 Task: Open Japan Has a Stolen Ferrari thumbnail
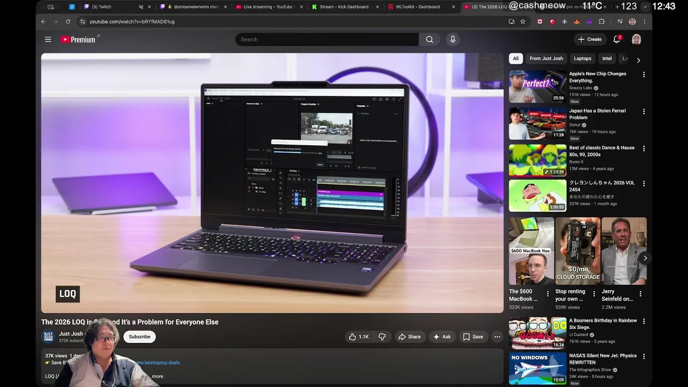pos(537,124)
